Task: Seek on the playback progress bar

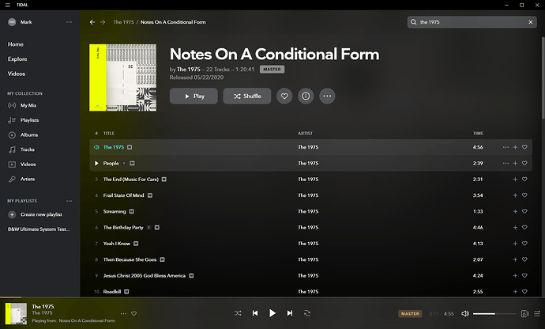Action: (x=272, y=297)
